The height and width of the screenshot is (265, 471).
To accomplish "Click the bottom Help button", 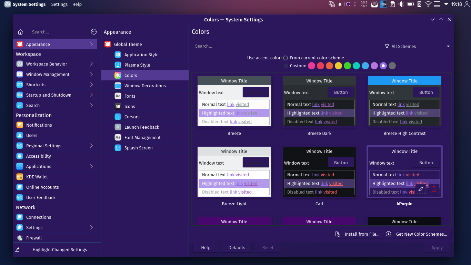I will (206, 247).
